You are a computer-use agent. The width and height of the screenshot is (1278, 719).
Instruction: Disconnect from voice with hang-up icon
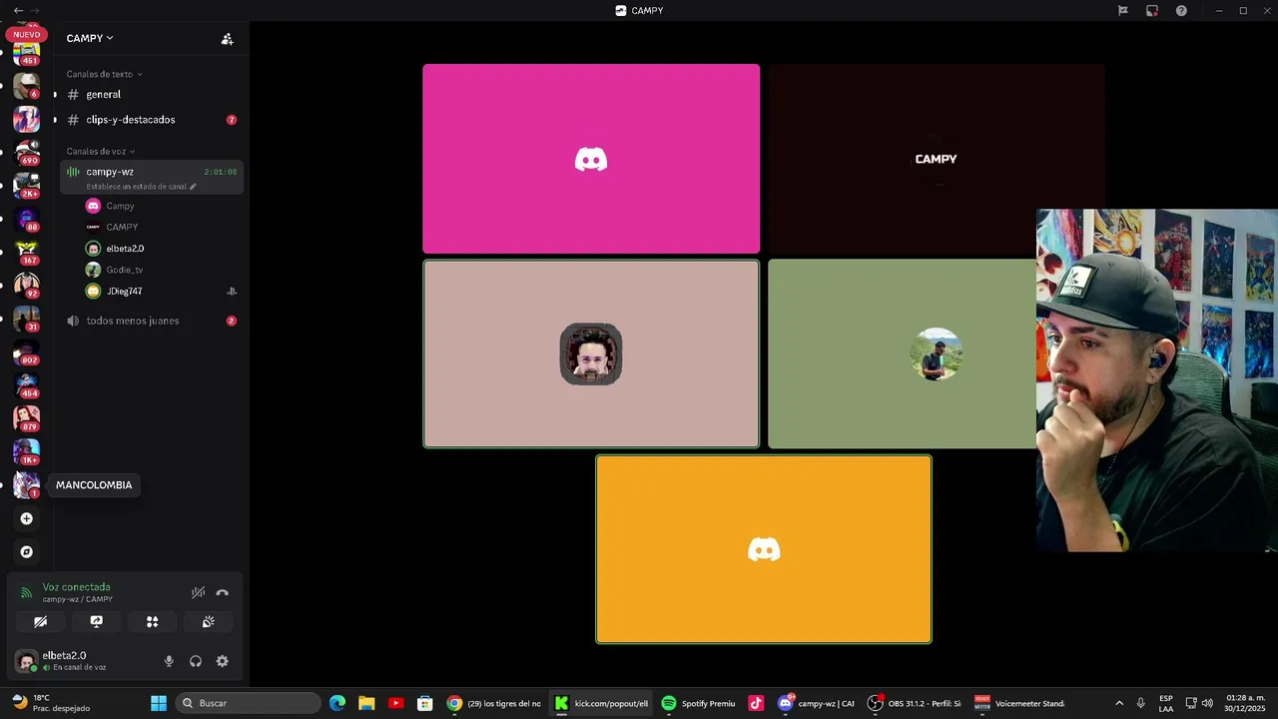(223, 593)
